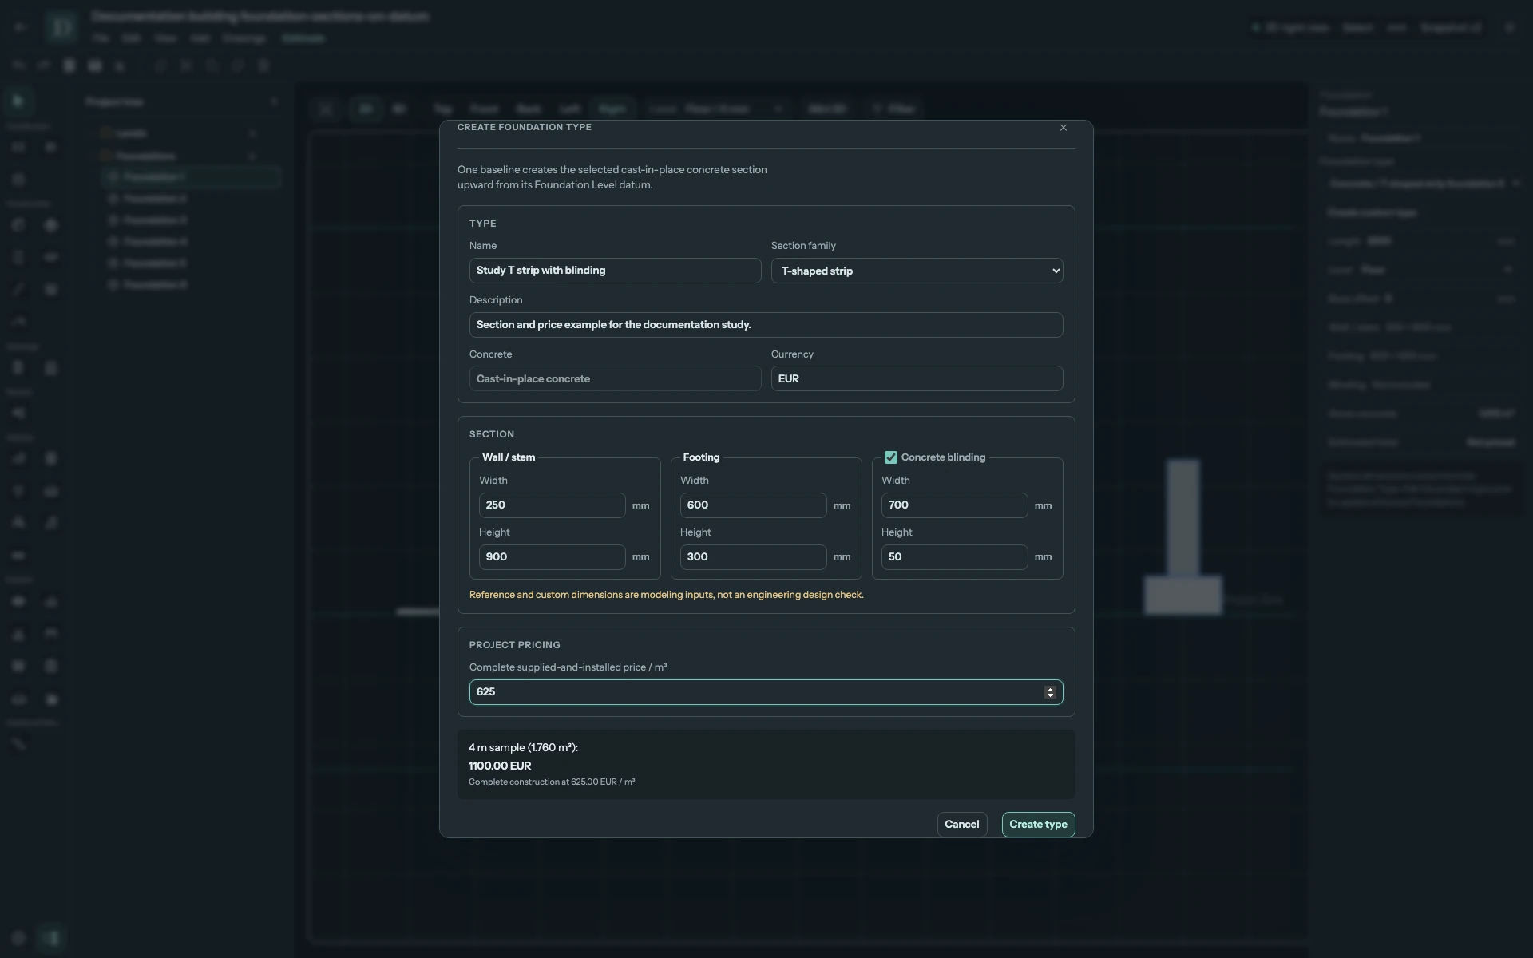Click the CREATE FOUNDATION TYPE title
The image size is (1533, 958).
coord(525,128)
